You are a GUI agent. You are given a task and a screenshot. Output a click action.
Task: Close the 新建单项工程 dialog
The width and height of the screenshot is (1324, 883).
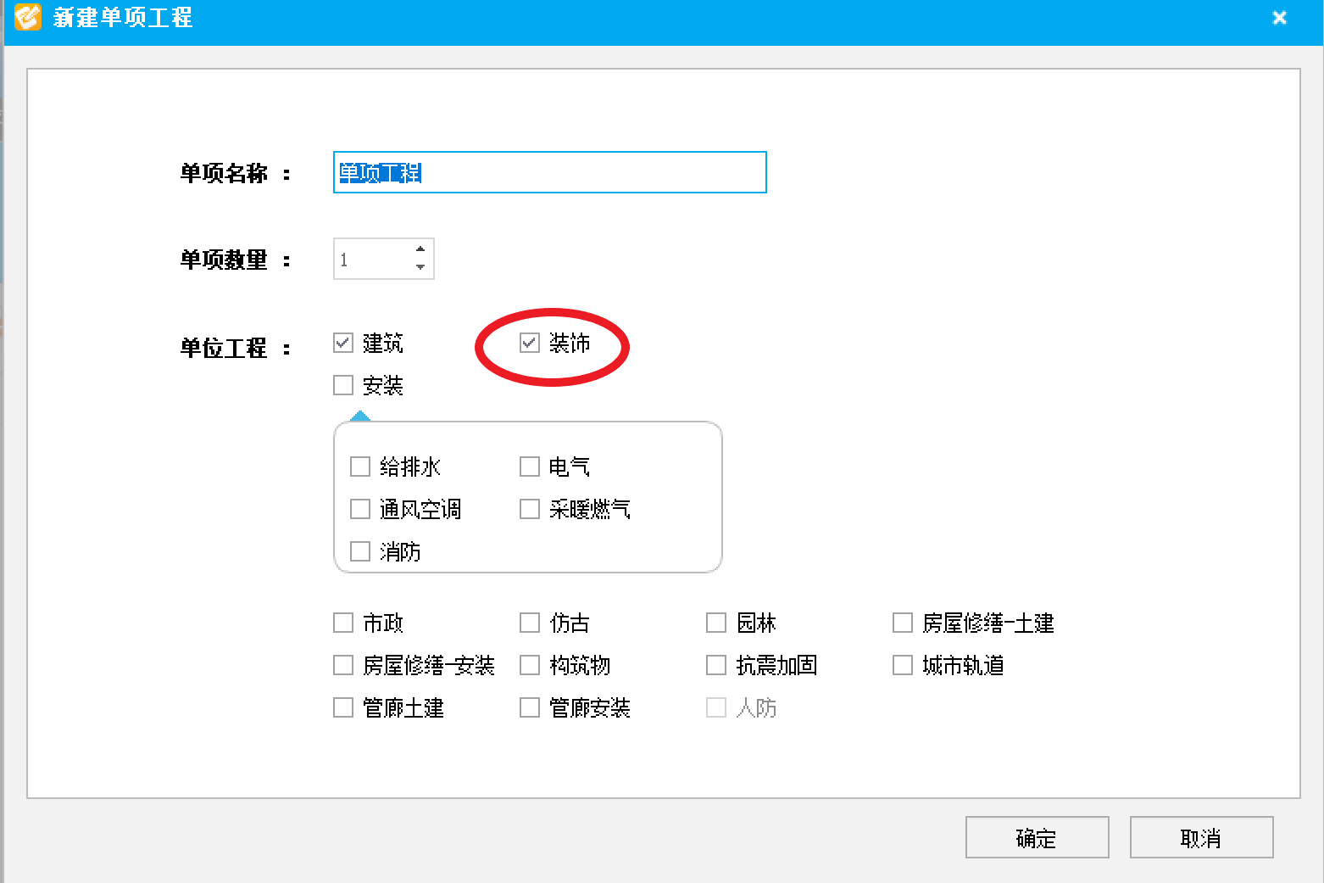click(1280, 18)
